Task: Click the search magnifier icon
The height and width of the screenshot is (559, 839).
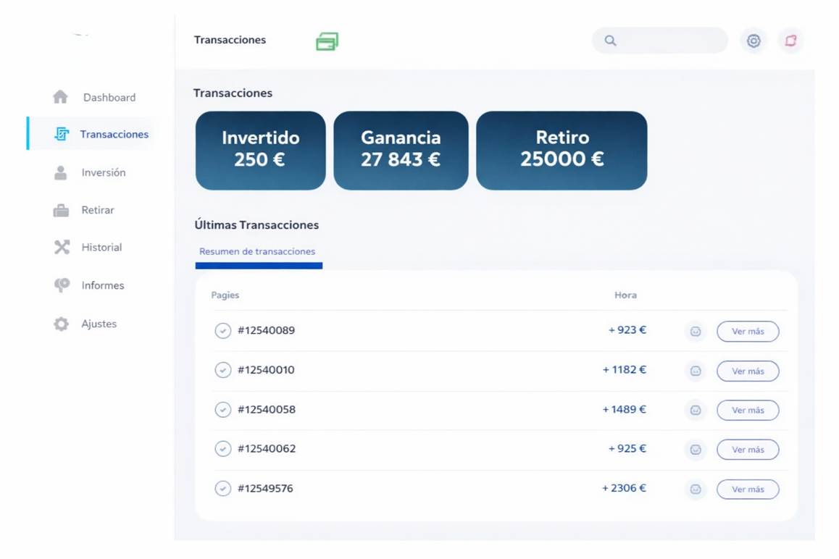Action: point(610,41)
